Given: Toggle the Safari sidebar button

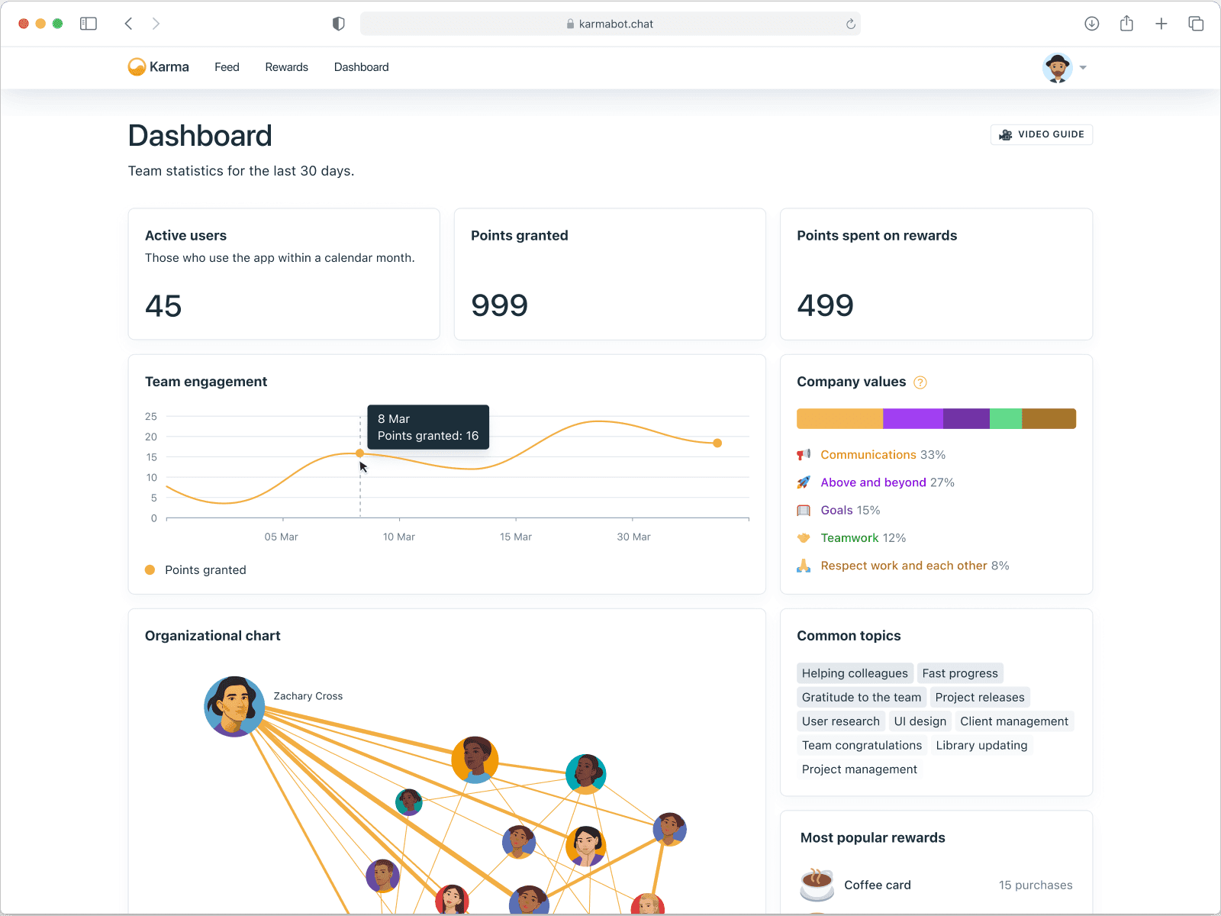Looking at the screenshot, I should (x=89, y=24).
